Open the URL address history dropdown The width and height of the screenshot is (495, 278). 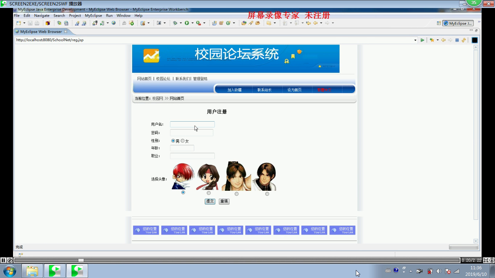click(x=415, y=40)
